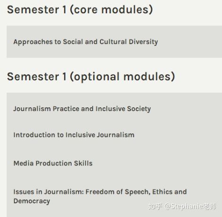Click "Ethics and" at end of Issues line

click(170, 192)
